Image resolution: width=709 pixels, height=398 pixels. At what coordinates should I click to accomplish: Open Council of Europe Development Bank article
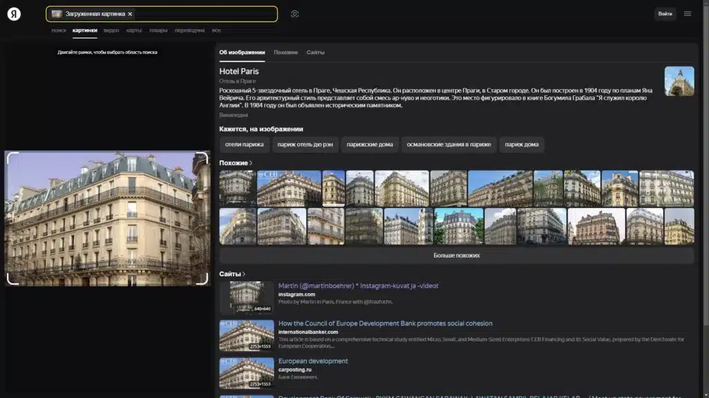click(x=385, y=323)
